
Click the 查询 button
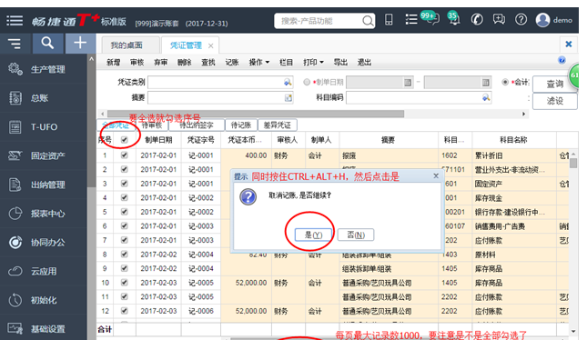click(x=554, y=84)
